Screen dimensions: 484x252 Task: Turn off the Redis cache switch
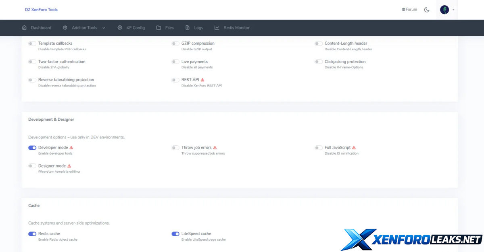[x=32, y=234]
